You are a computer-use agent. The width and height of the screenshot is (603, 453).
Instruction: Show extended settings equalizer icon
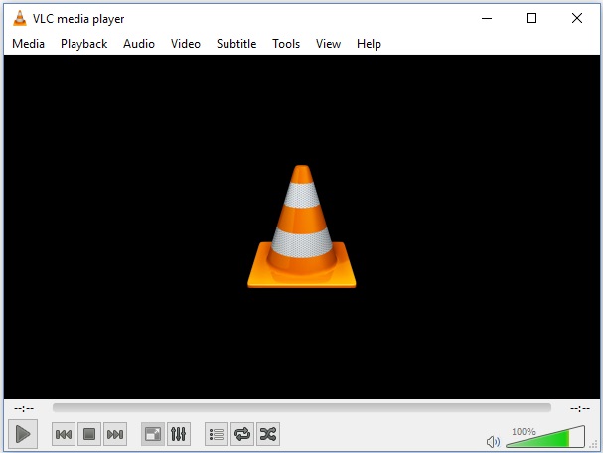pos(179,434)
